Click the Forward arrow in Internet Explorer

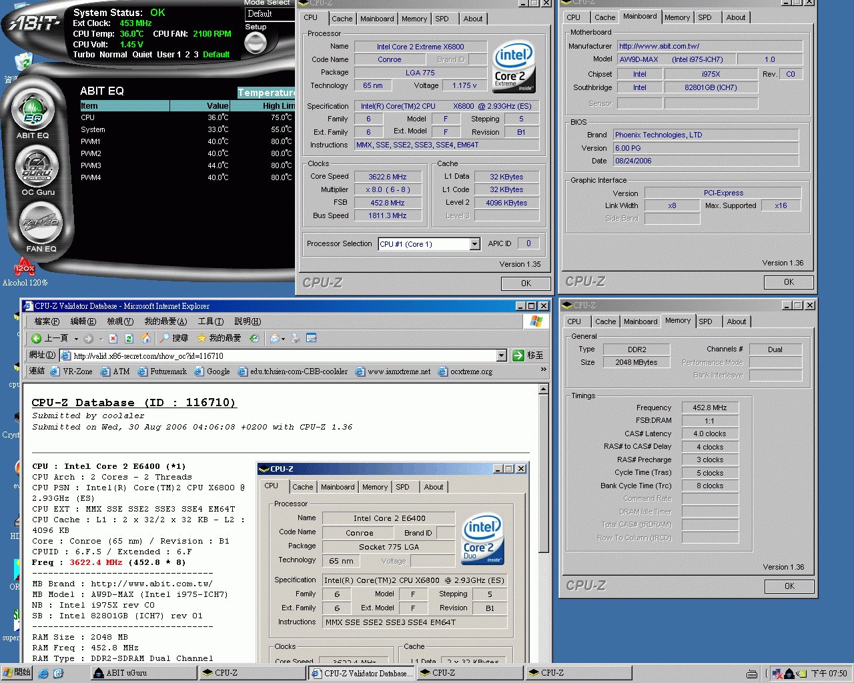point(89,338)
